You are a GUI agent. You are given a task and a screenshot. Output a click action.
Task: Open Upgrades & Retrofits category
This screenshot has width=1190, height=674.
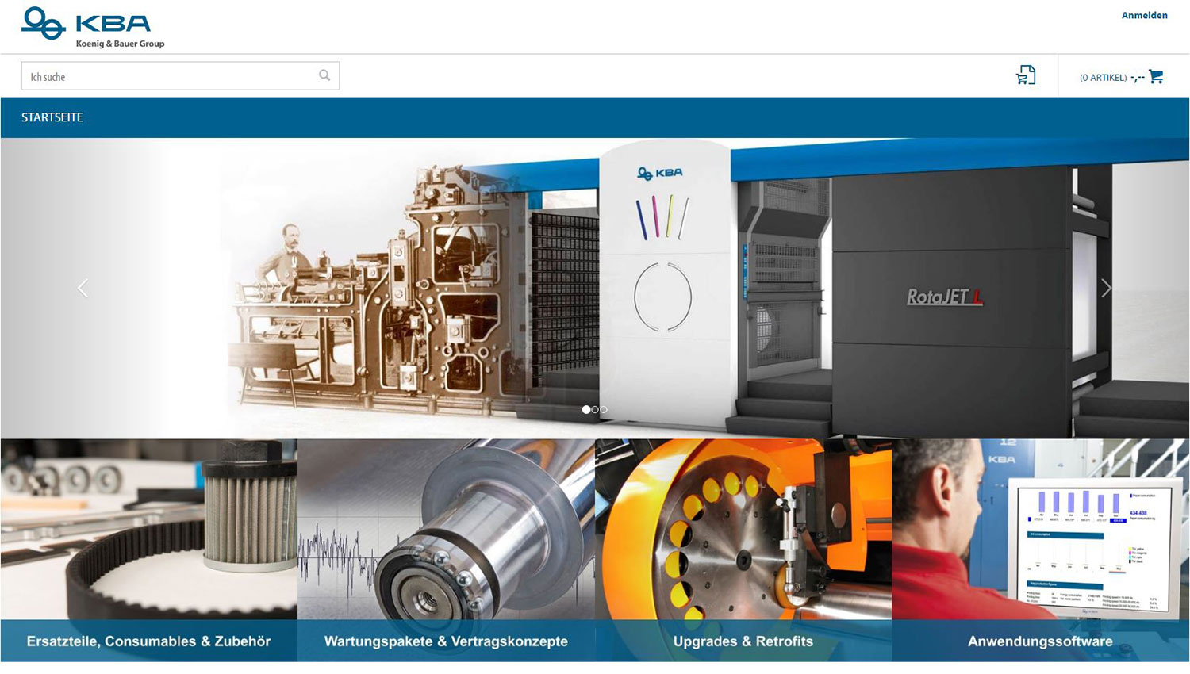(743, 641)
